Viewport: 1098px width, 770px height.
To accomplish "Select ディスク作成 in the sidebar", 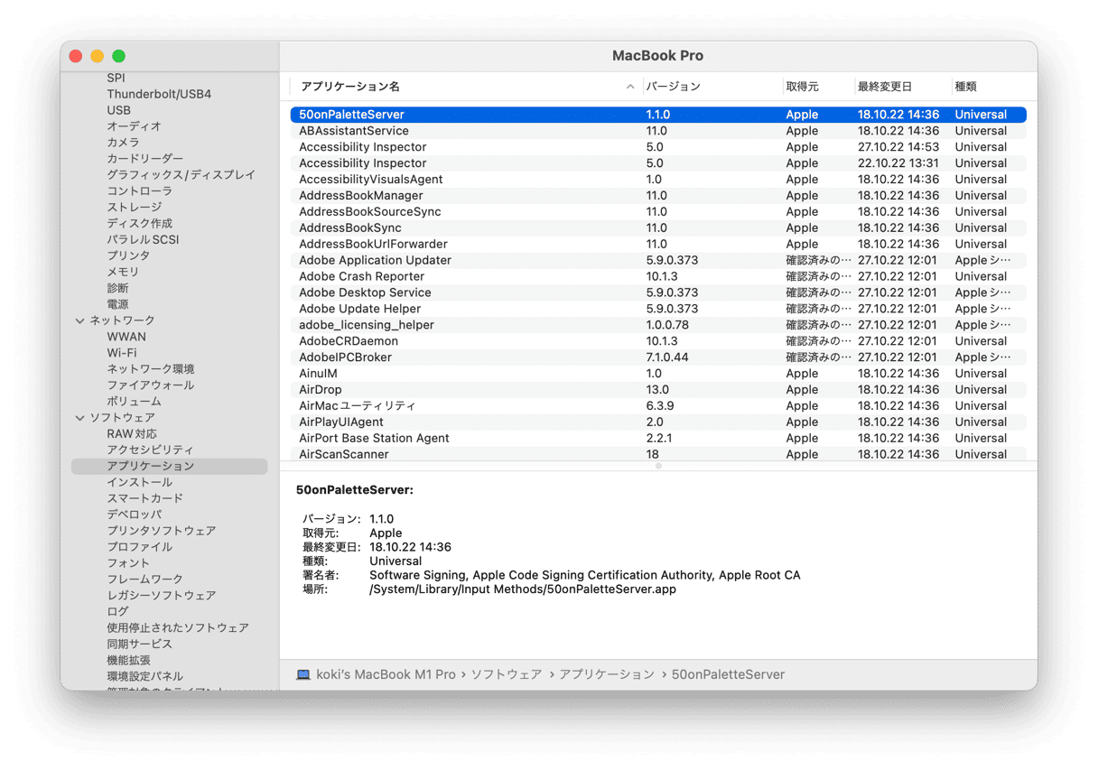I will (x=139, y=224).
